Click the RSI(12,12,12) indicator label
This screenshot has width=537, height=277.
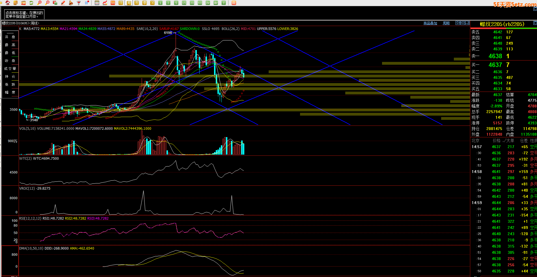click(30, 218)
